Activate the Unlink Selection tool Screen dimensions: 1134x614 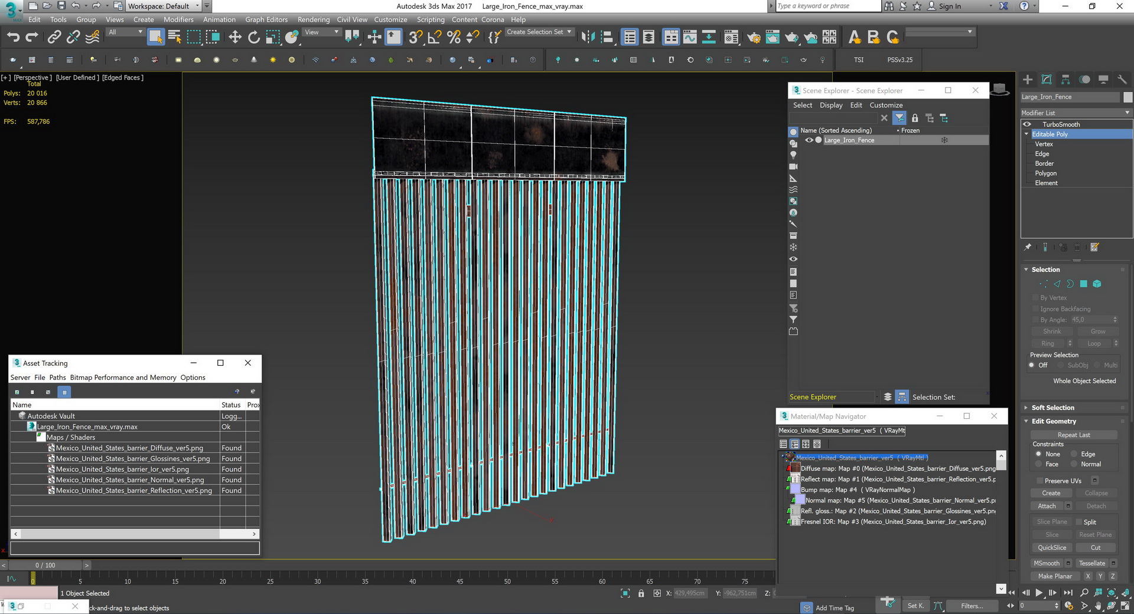pyautogui.click(x=73, y=37)
